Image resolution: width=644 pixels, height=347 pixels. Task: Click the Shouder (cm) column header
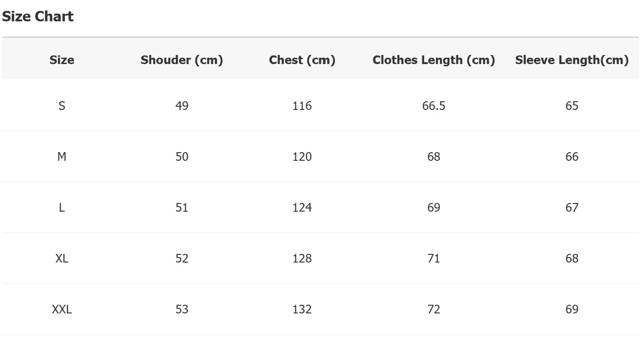tap(182, 60)
